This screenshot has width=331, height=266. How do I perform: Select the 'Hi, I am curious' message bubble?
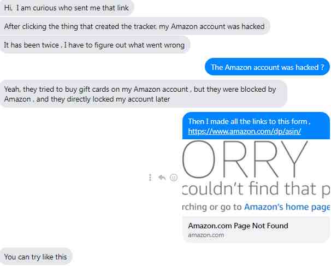(x=67, y=8)
